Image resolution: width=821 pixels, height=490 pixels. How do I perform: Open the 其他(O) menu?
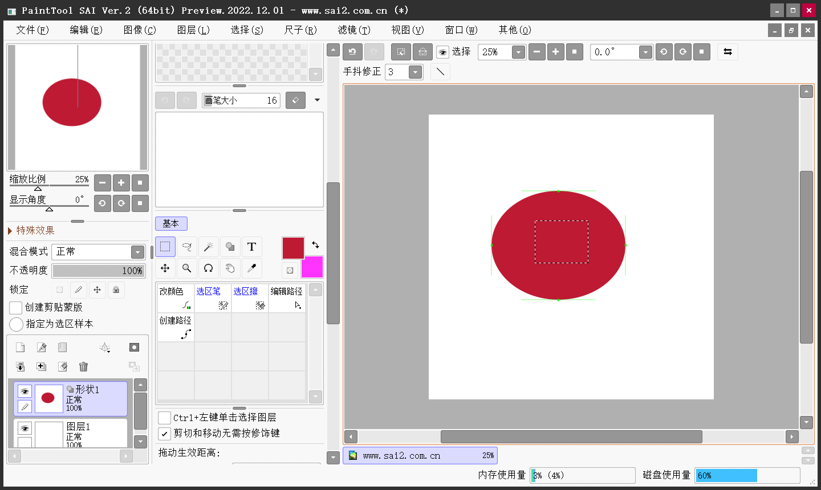515,30
